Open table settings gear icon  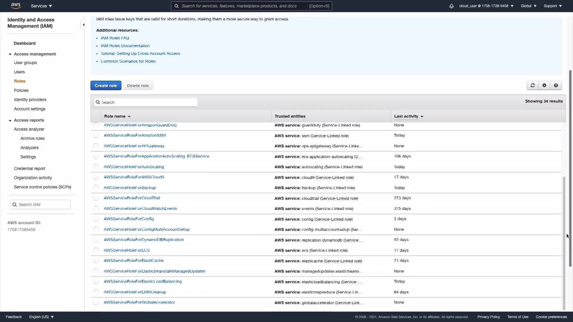[544, 86]
